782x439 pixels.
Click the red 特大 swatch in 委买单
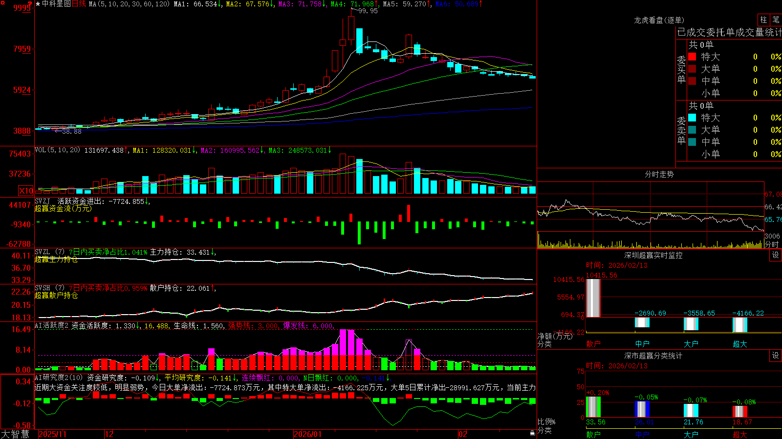pyautogui.click(x=692, y=57)
